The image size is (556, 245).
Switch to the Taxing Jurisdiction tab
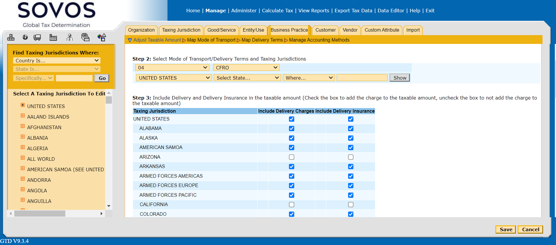click(181, 30)
